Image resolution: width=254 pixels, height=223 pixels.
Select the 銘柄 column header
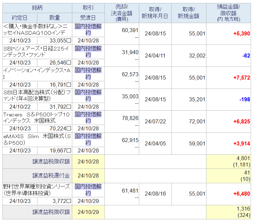tap(37, 8)
